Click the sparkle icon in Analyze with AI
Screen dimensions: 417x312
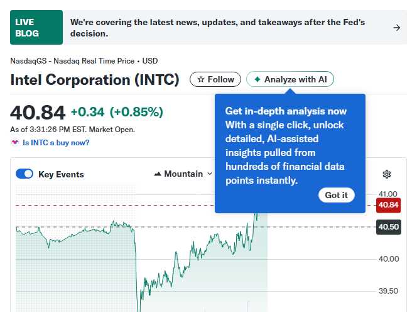(x=257, y=79)
